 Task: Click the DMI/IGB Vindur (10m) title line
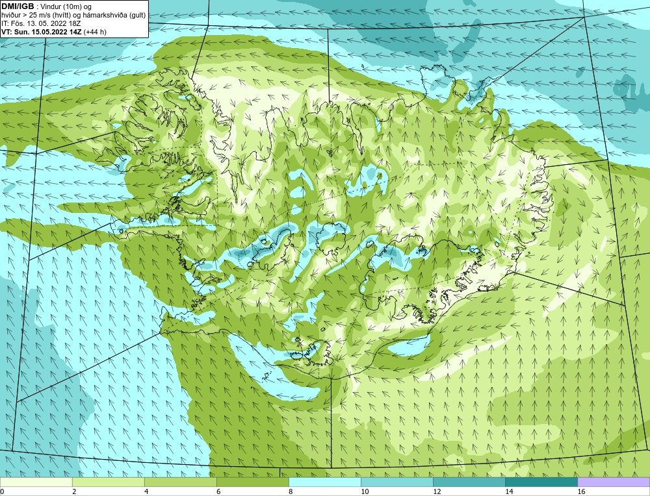click(x=47, y=6)
